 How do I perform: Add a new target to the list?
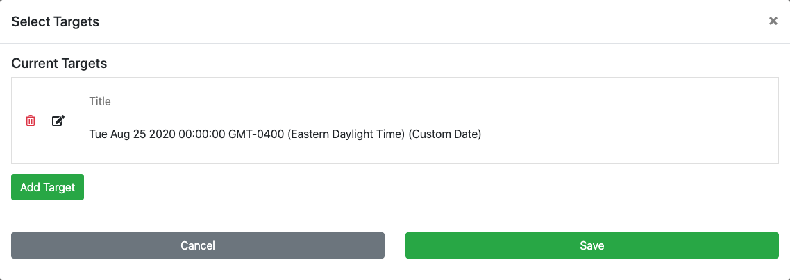pos(47,187)
